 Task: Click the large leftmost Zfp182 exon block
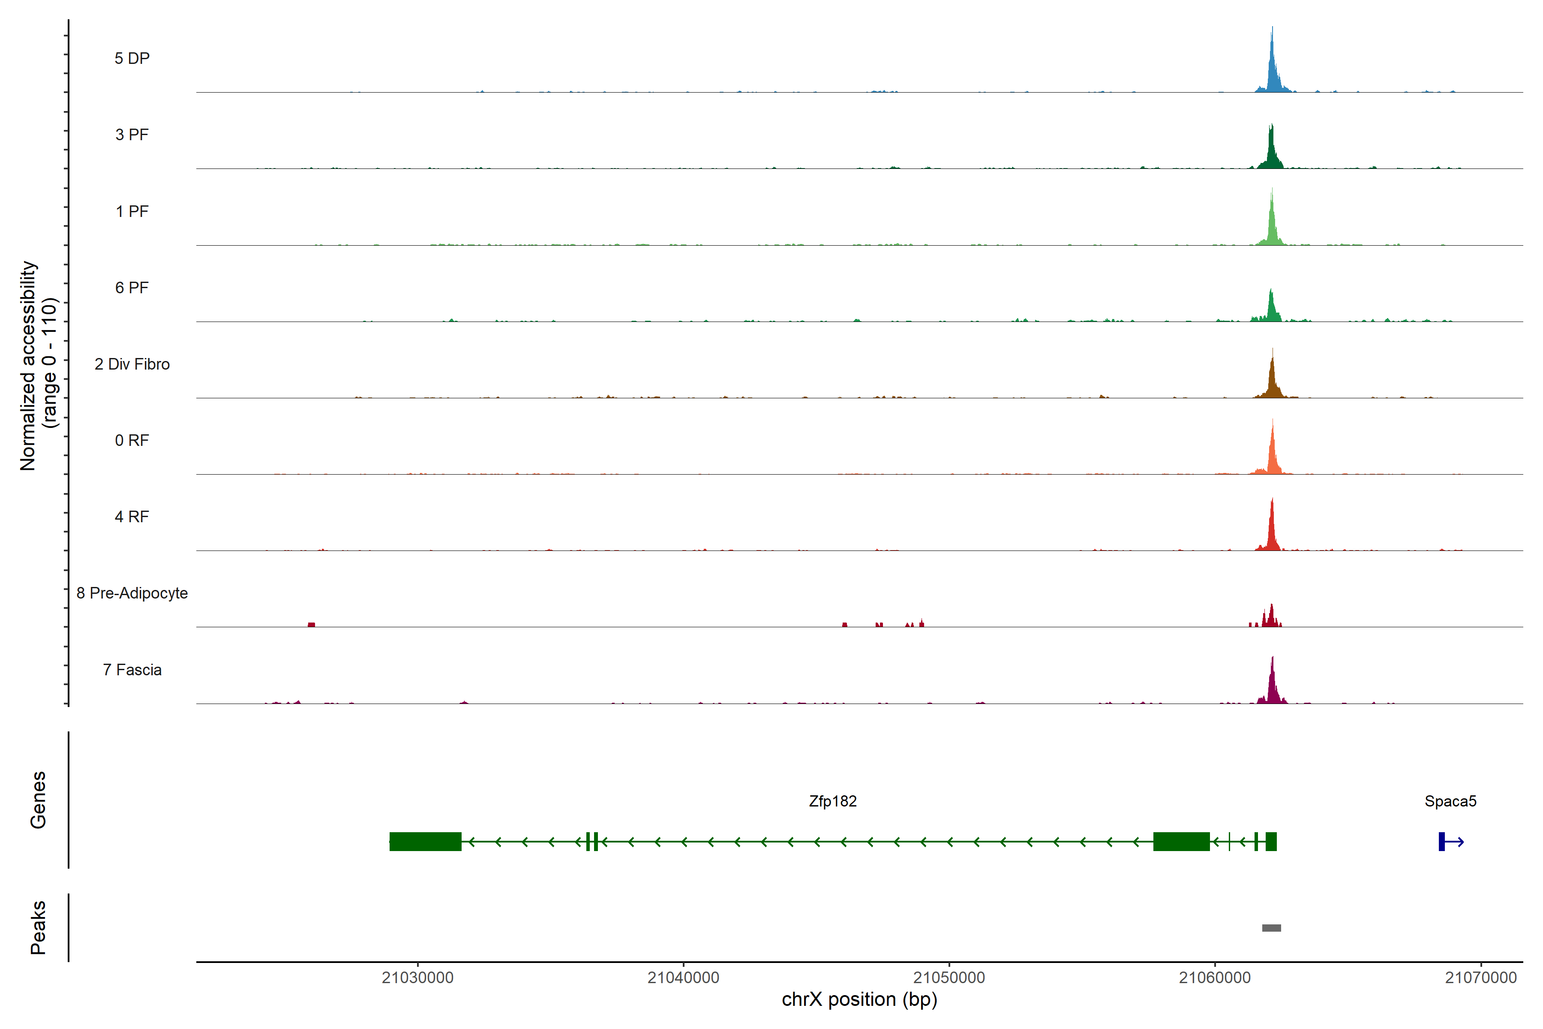pyautogui.click(x=425, y=841)
